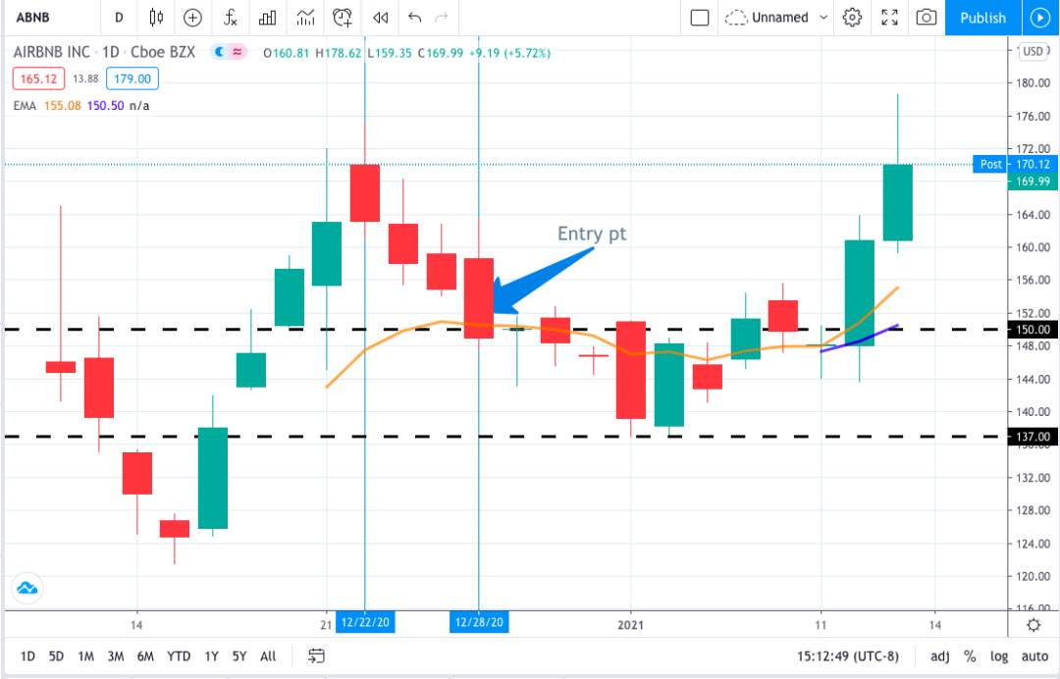Open the indicator templates icon
The height and width of the screenshot is (679, 1060).
tap(305, 18)
